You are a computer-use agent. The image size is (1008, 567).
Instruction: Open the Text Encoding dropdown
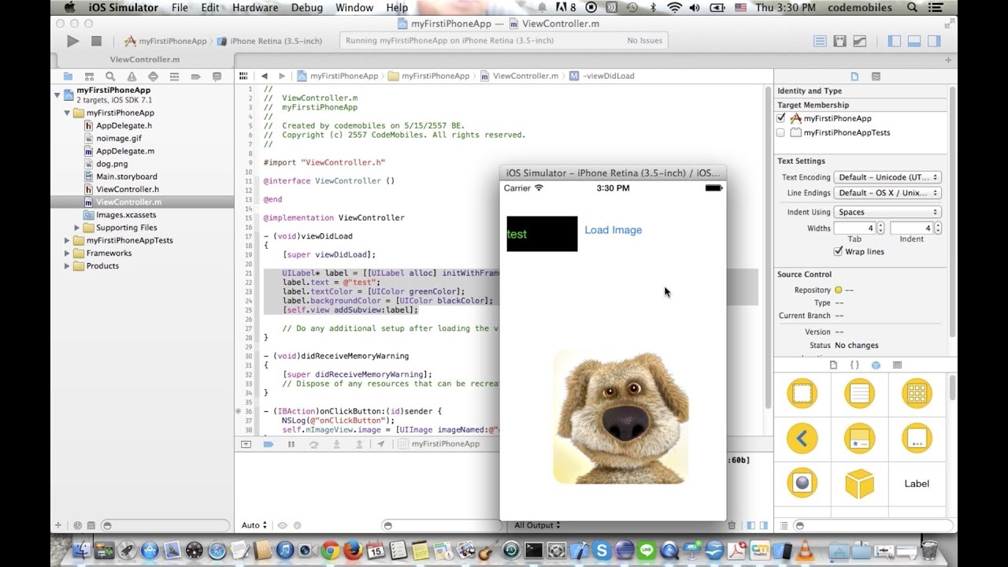(x=888, y=177)
